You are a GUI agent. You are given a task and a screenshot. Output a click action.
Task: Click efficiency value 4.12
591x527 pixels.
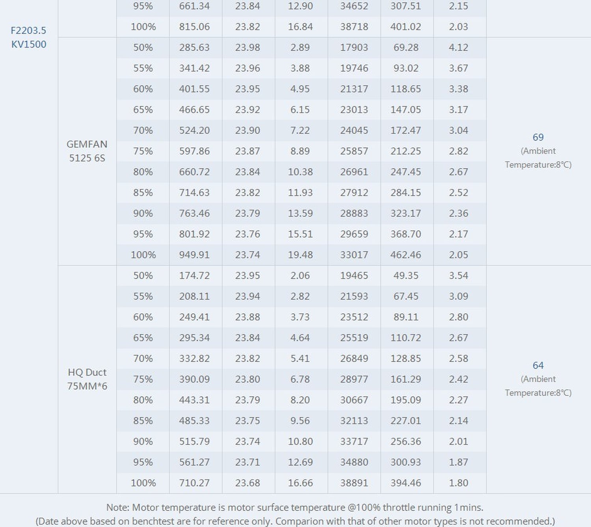pyautogui.click(x=458, y=47)
